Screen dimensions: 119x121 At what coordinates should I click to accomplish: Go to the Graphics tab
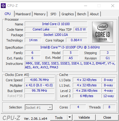pyautogui.click(x=68, y=14)
